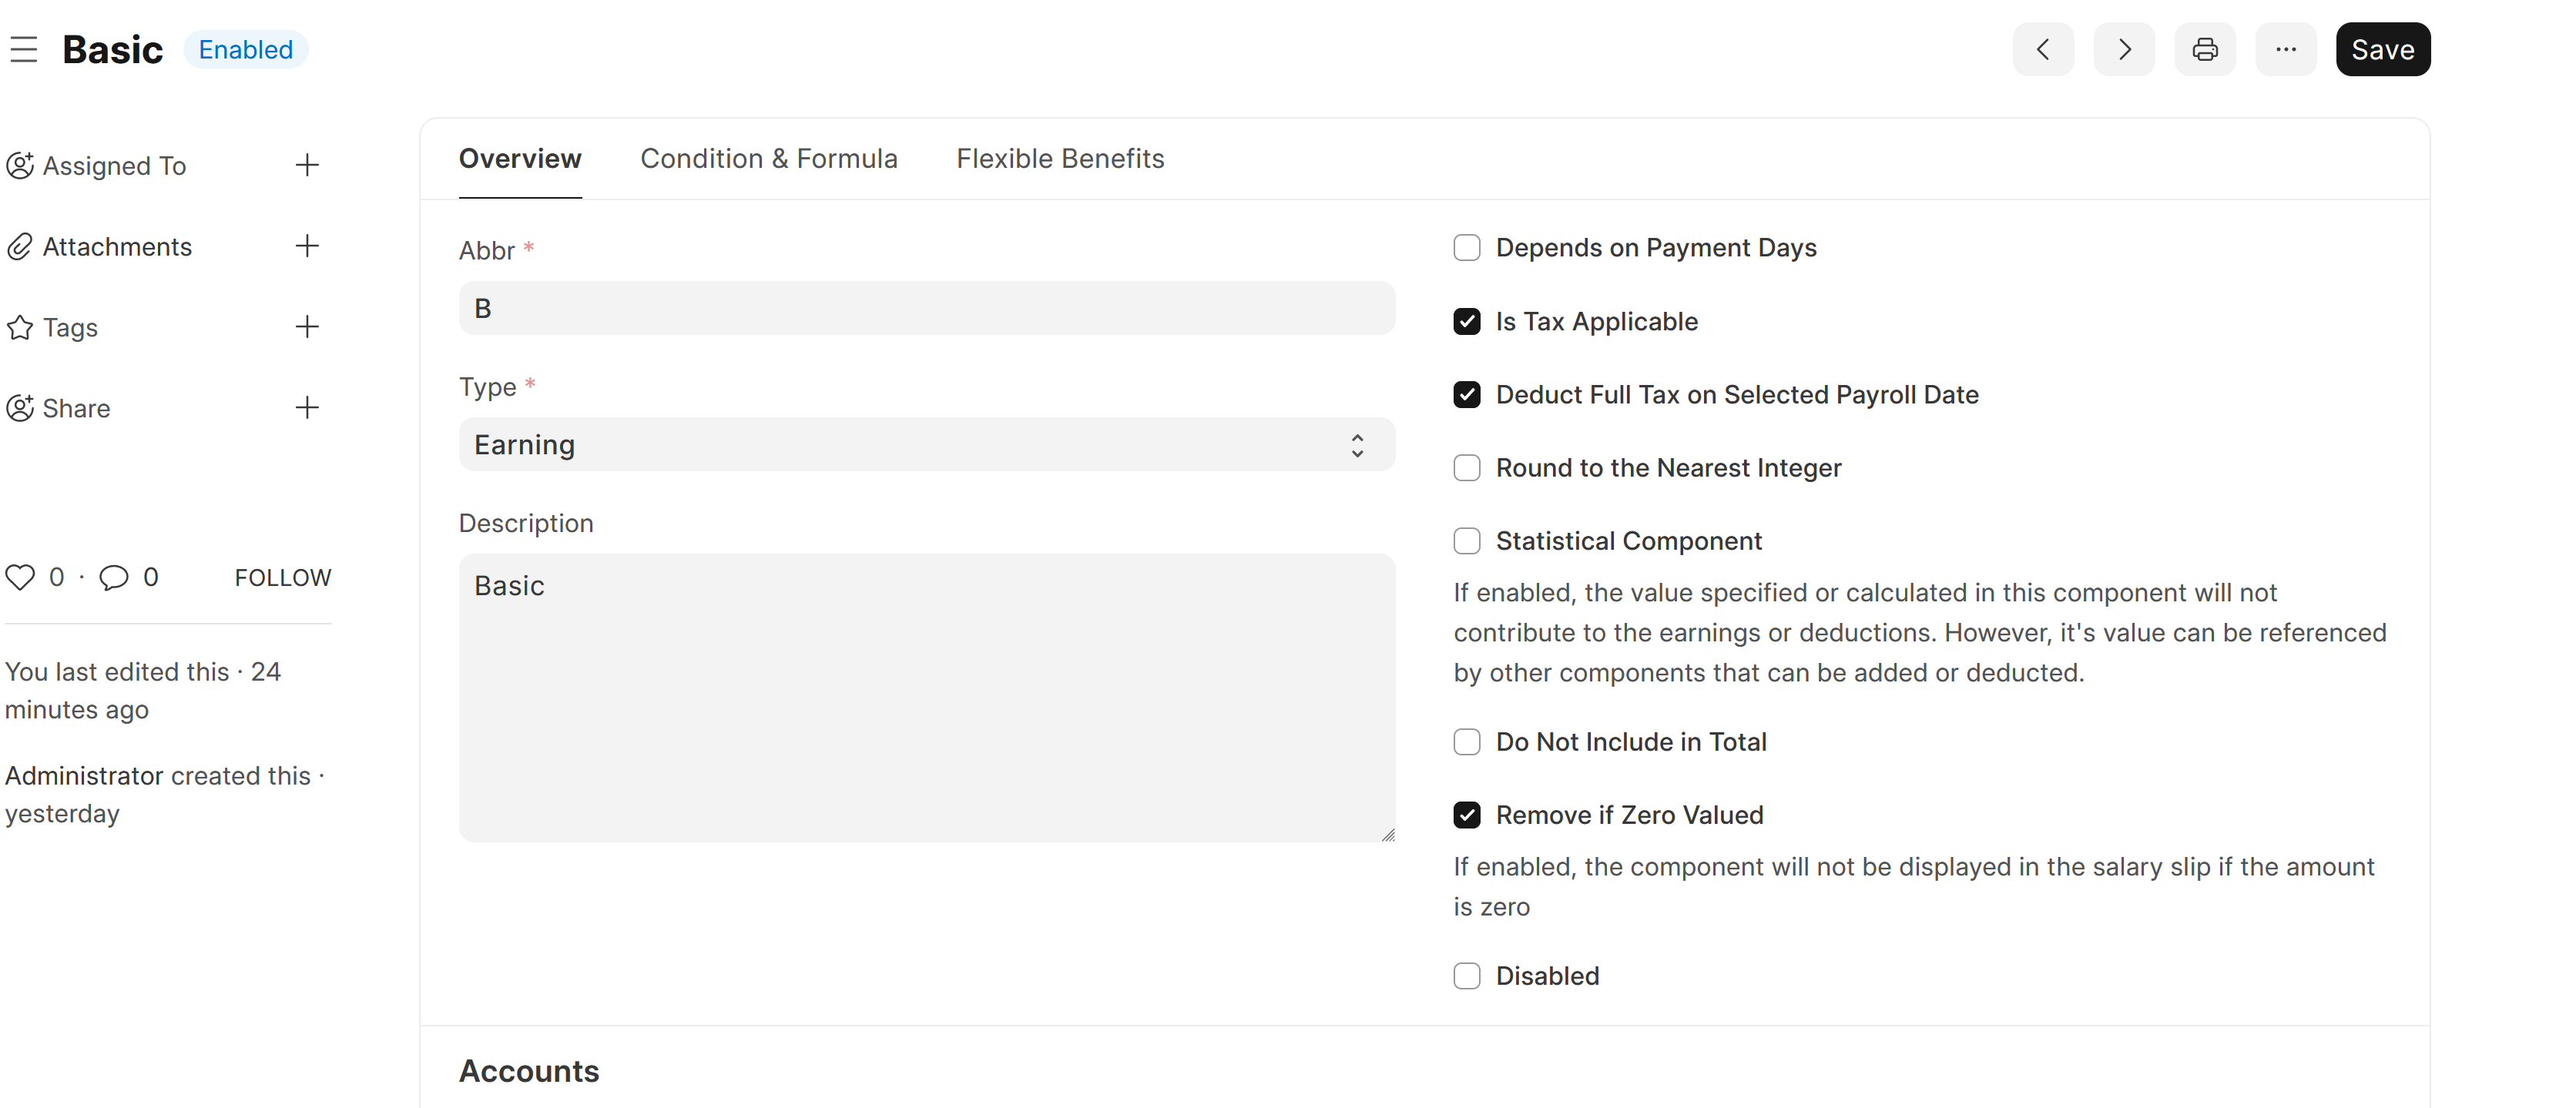
Task: Enable the Depends on Payment Days checkbox
Action: [x=1467, y=246]
